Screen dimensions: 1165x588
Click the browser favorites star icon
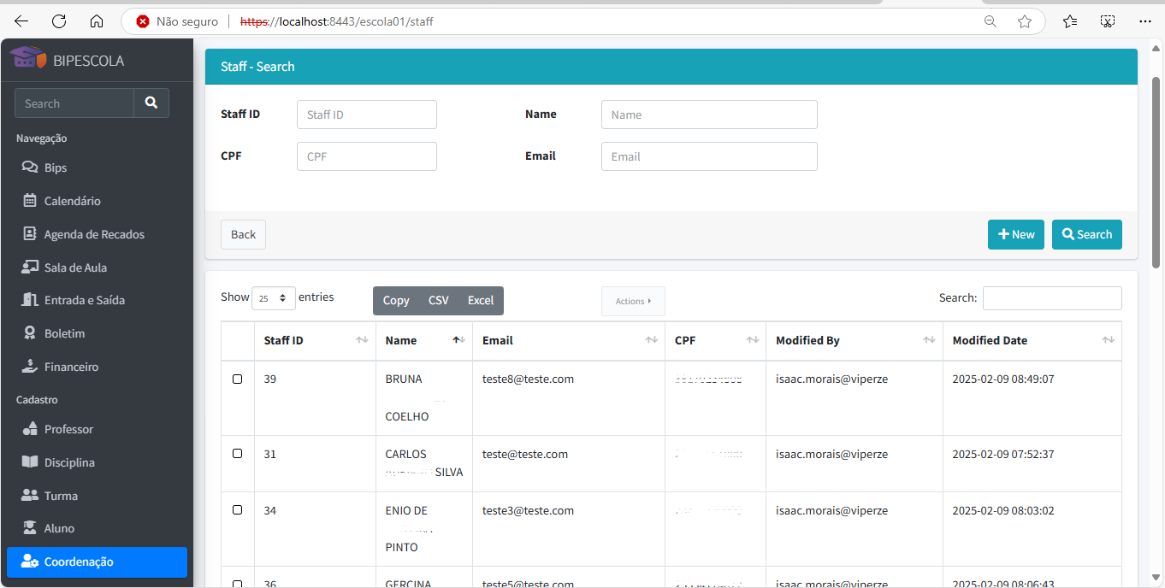(x=1025, y=21)
